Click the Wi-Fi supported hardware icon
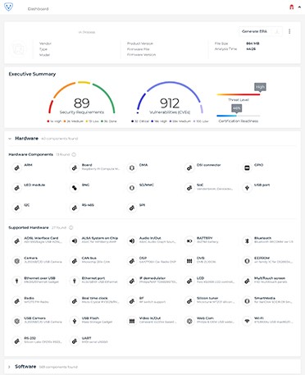The width and height of the screenshot is (305, 375). click(247, 321)
